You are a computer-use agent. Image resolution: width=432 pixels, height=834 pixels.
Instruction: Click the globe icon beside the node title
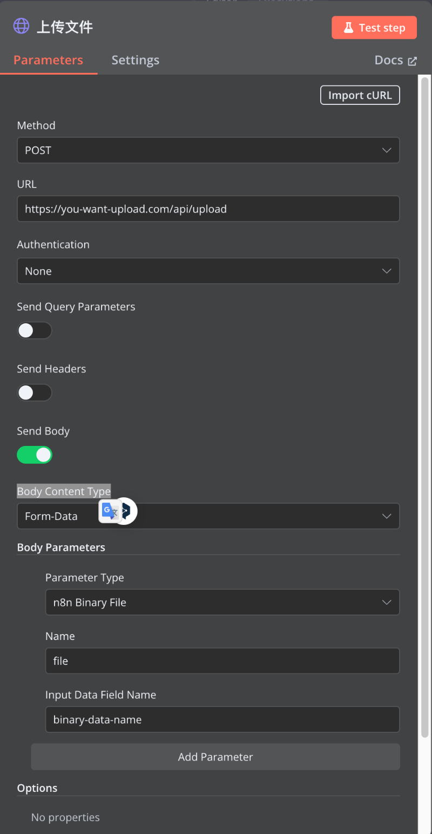pyautogui.click(x=22, y=26)
